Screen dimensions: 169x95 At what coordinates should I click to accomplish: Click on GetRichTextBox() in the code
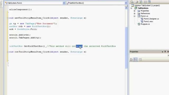pyautogui.click(x=34, y=46)
